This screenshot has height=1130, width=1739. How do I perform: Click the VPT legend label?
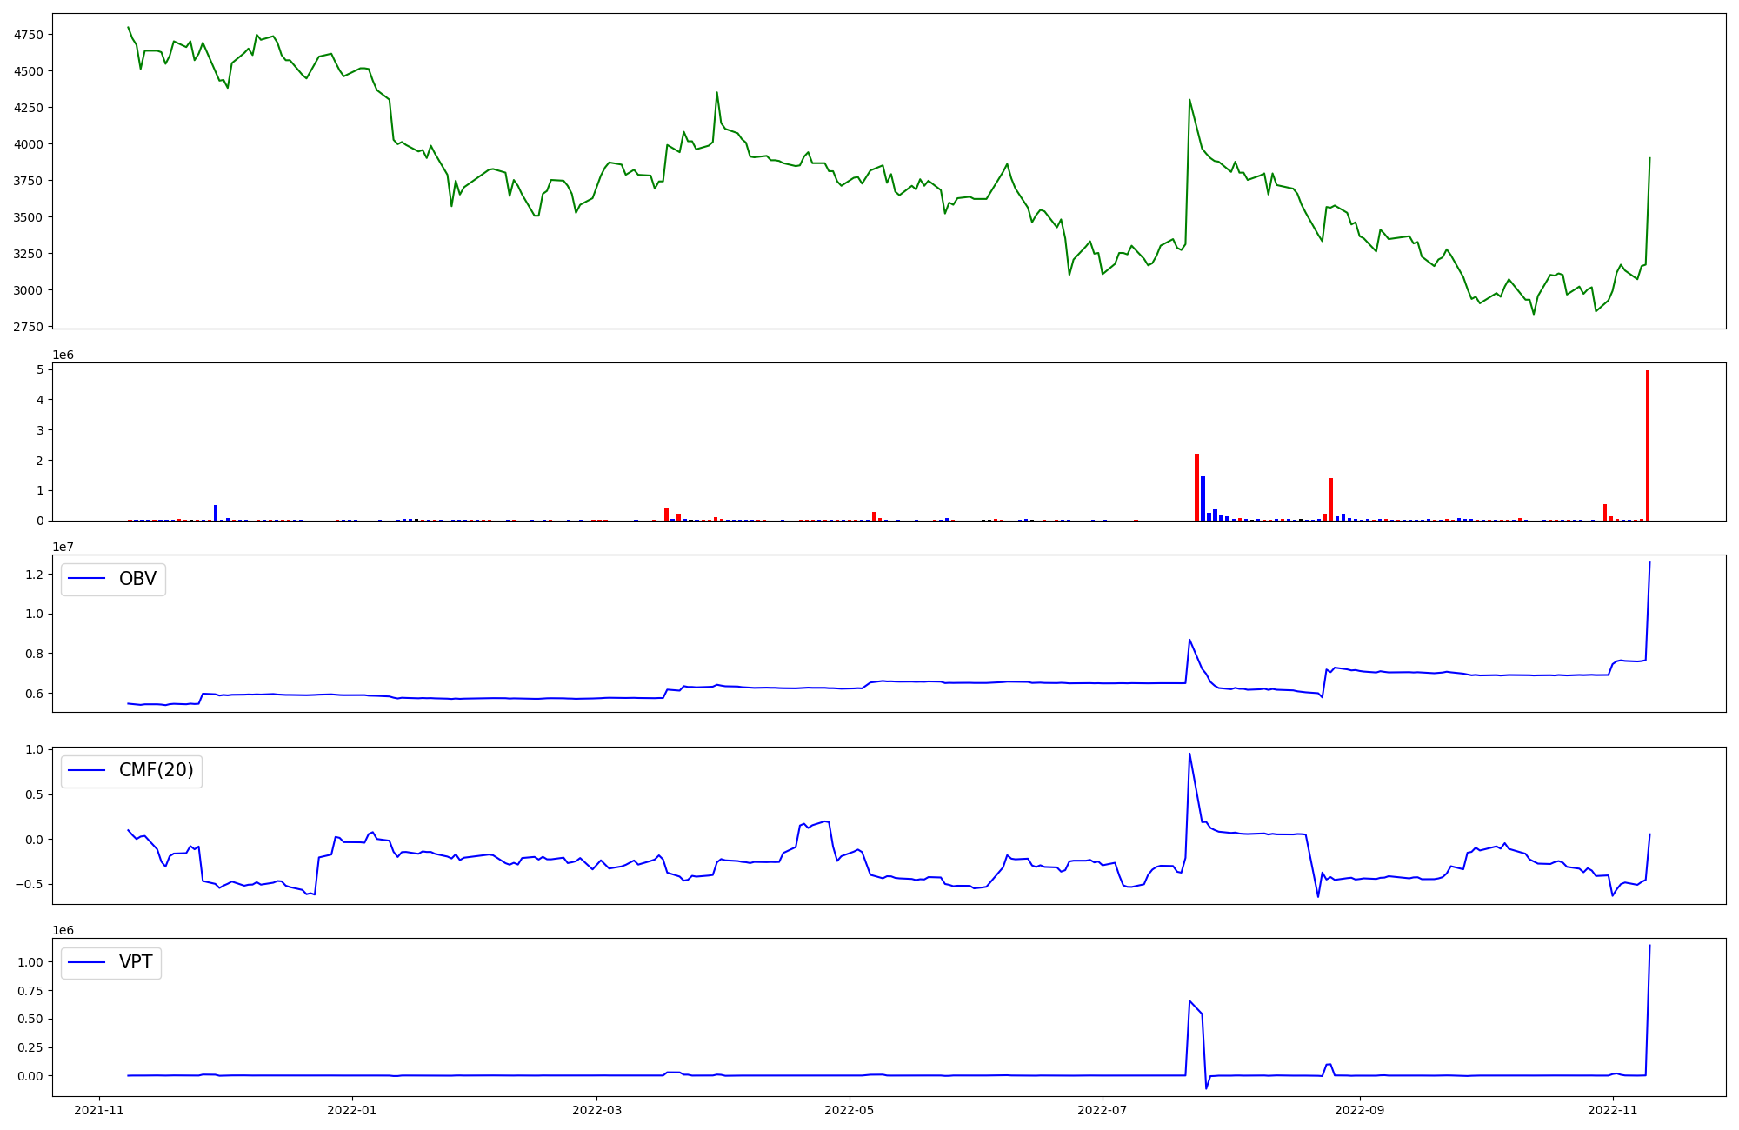coord(136,962)
